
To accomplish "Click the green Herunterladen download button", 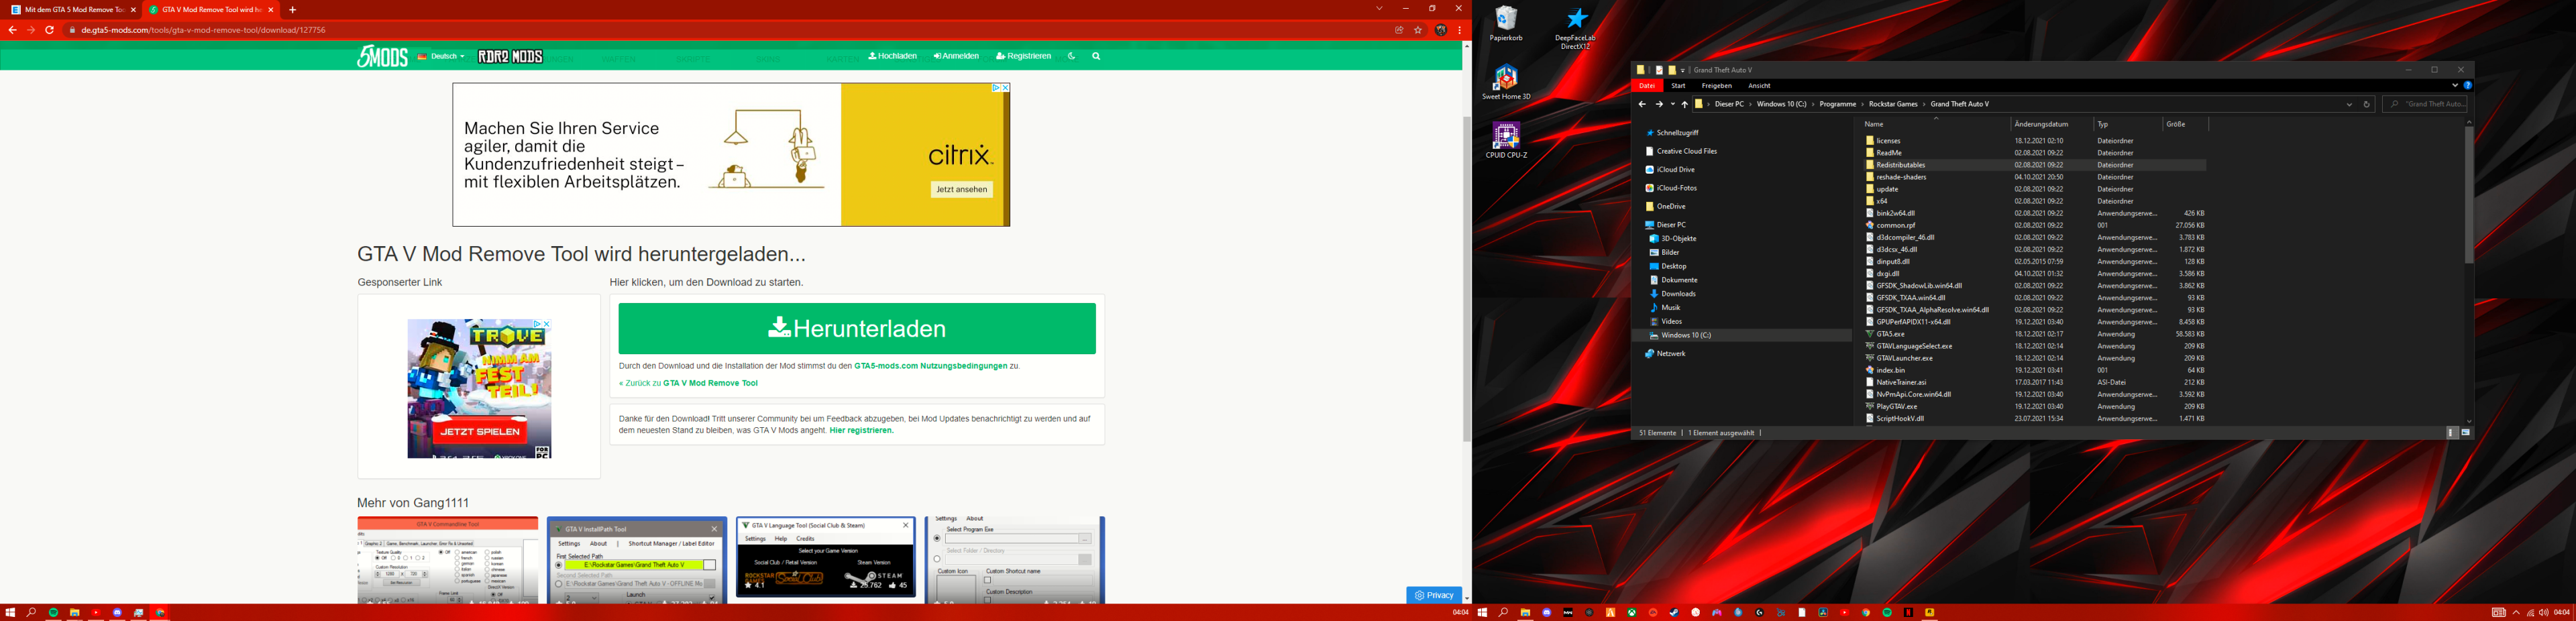I will (x=857, y=328).
